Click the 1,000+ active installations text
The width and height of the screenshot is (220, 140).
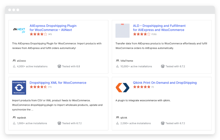[32, 123]
